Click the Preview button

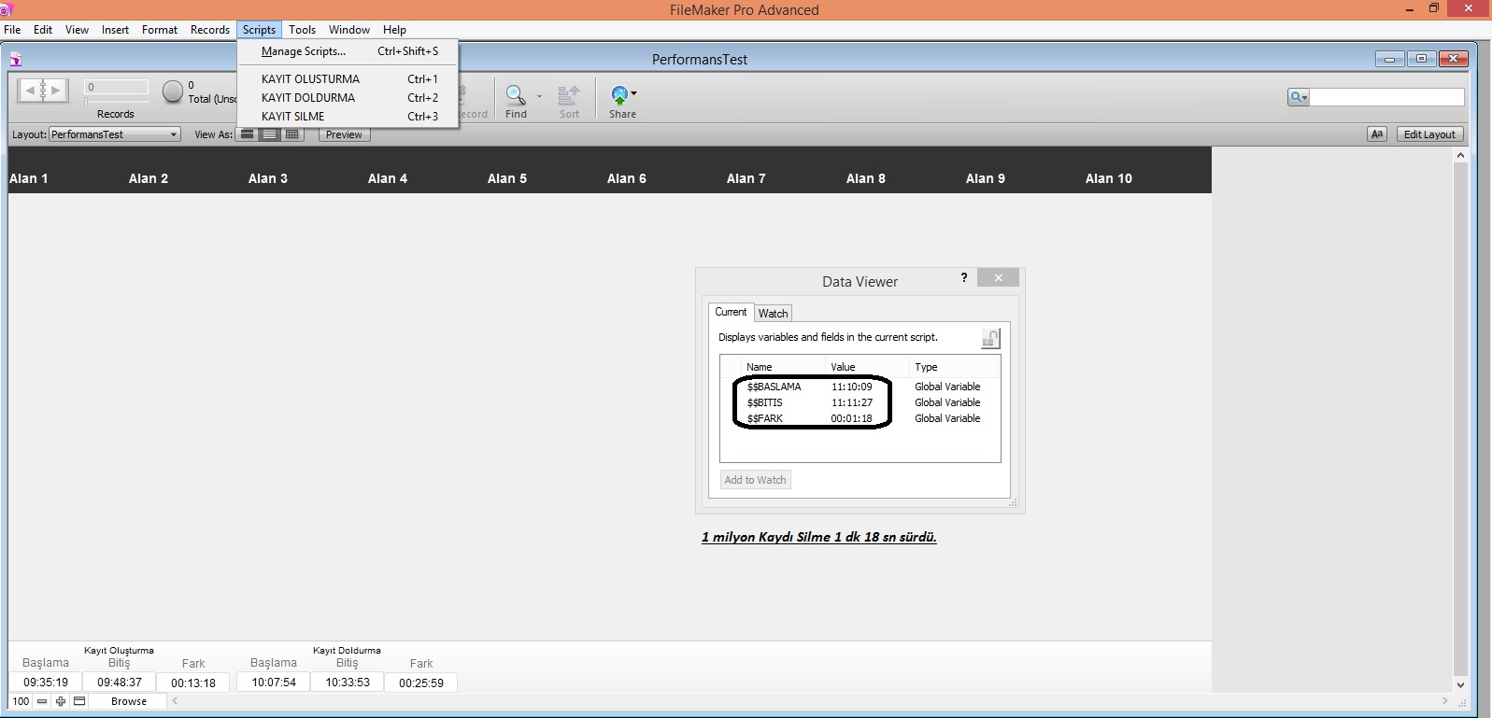(x=344, y=134)
